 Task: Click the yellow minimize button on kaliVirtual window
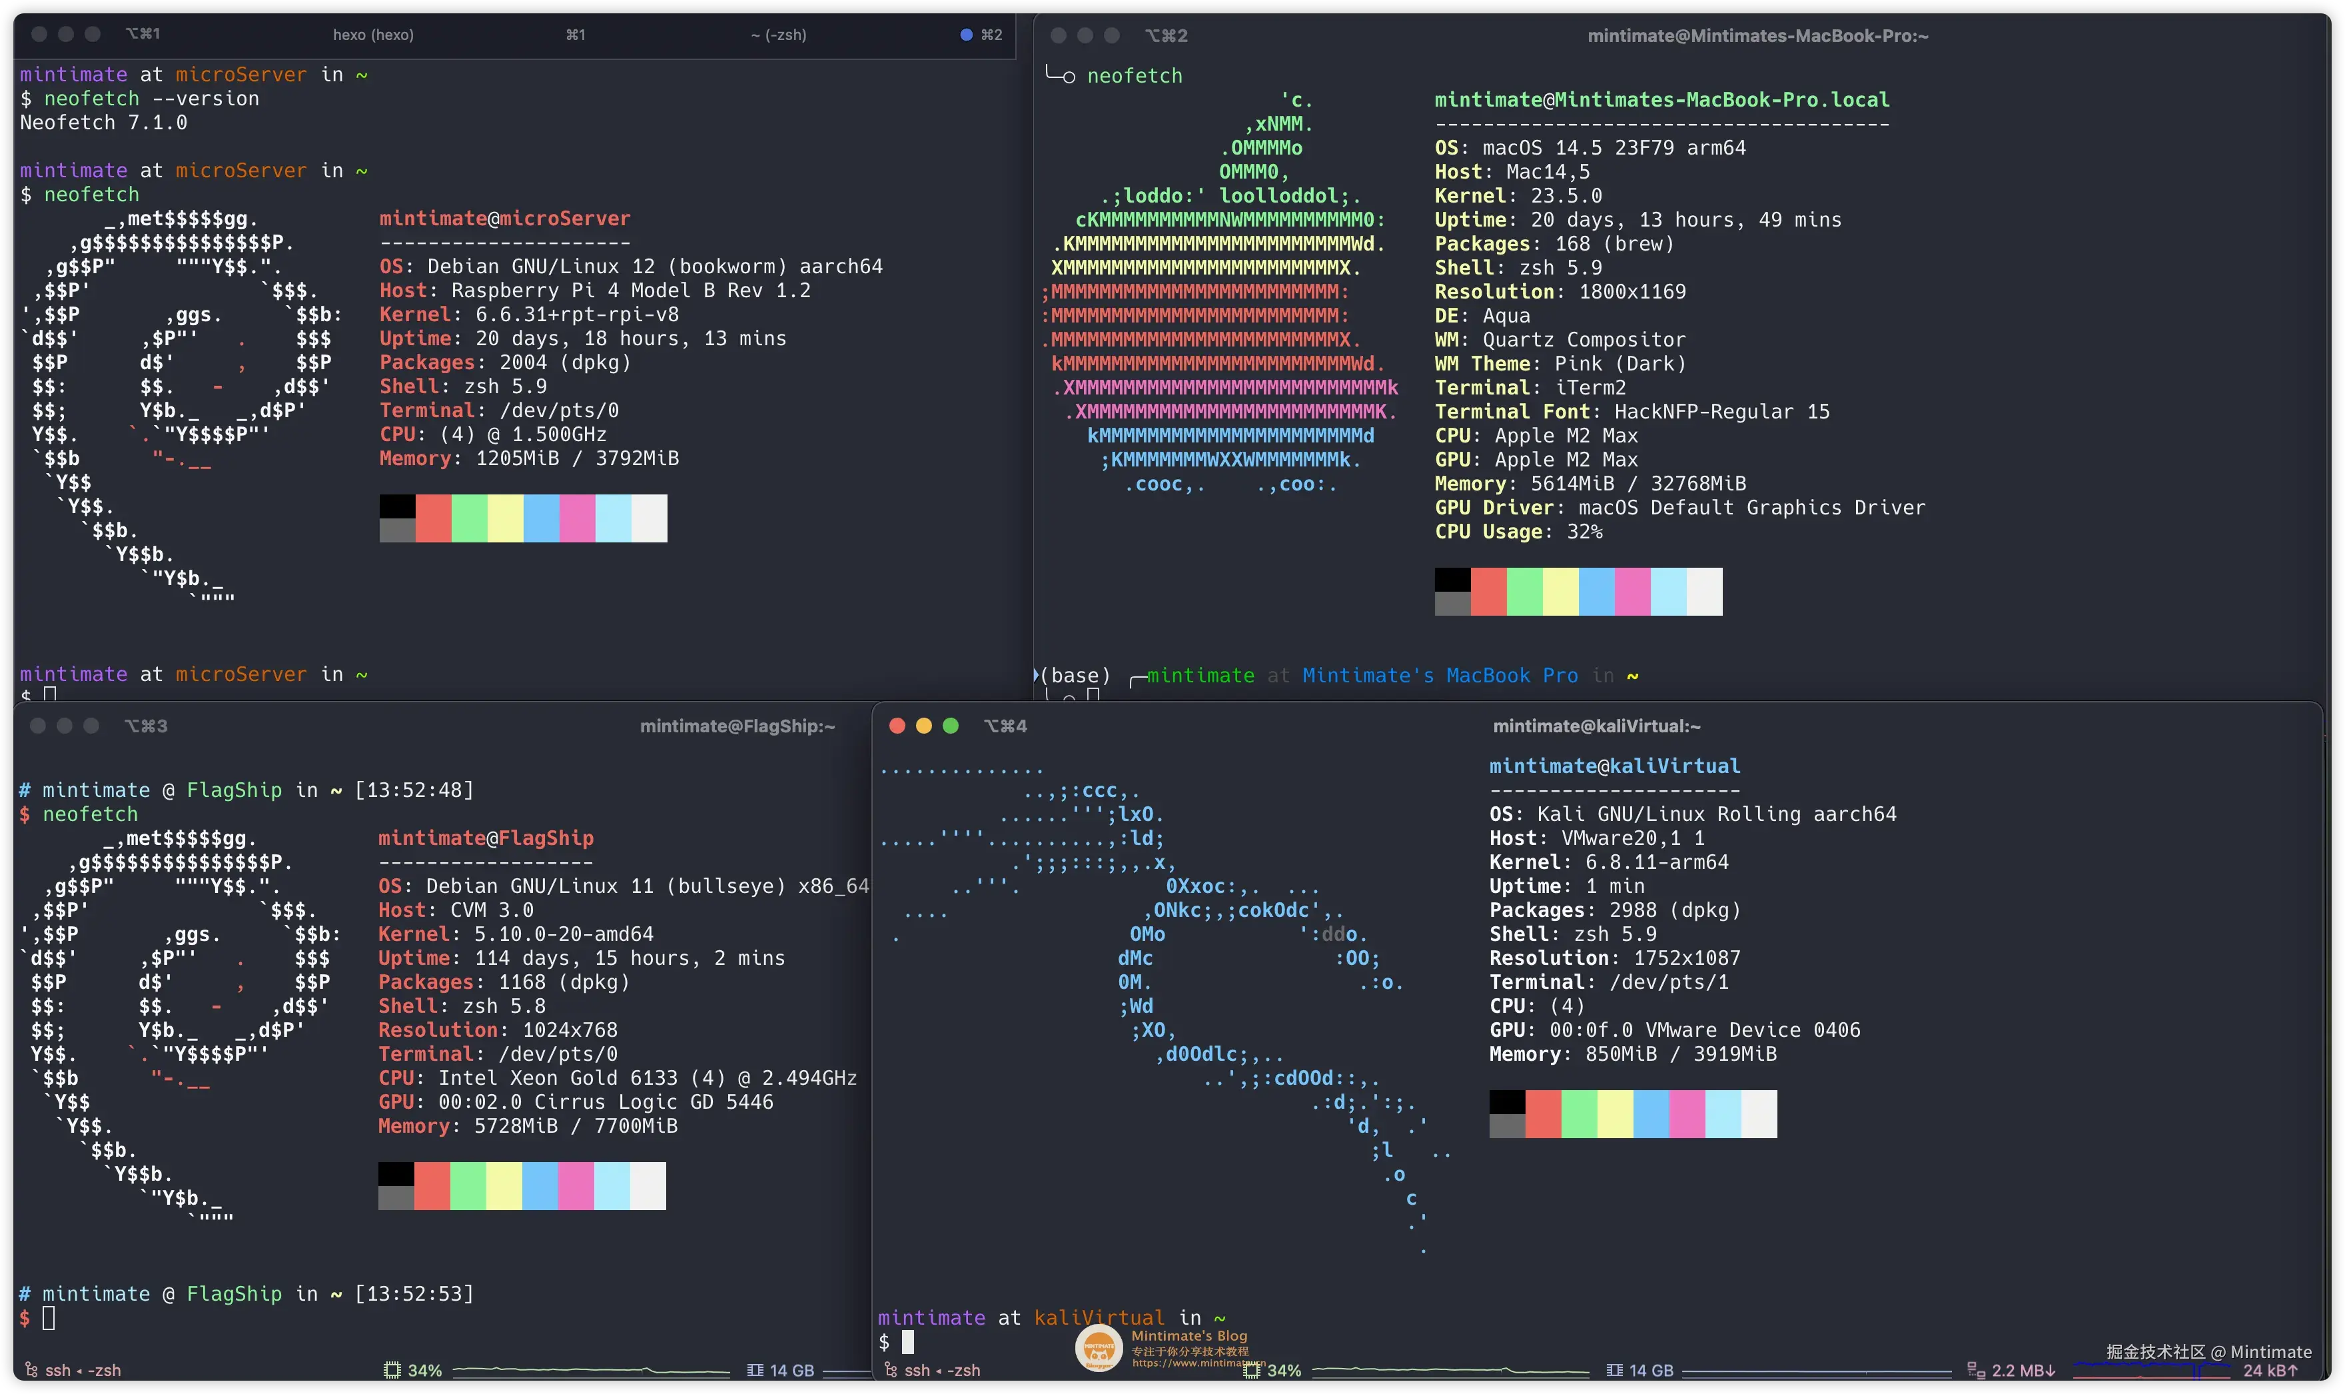pos(923,726)
